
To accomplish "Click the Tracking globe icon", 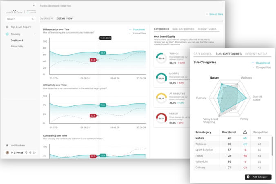I will tap(7, 34).
